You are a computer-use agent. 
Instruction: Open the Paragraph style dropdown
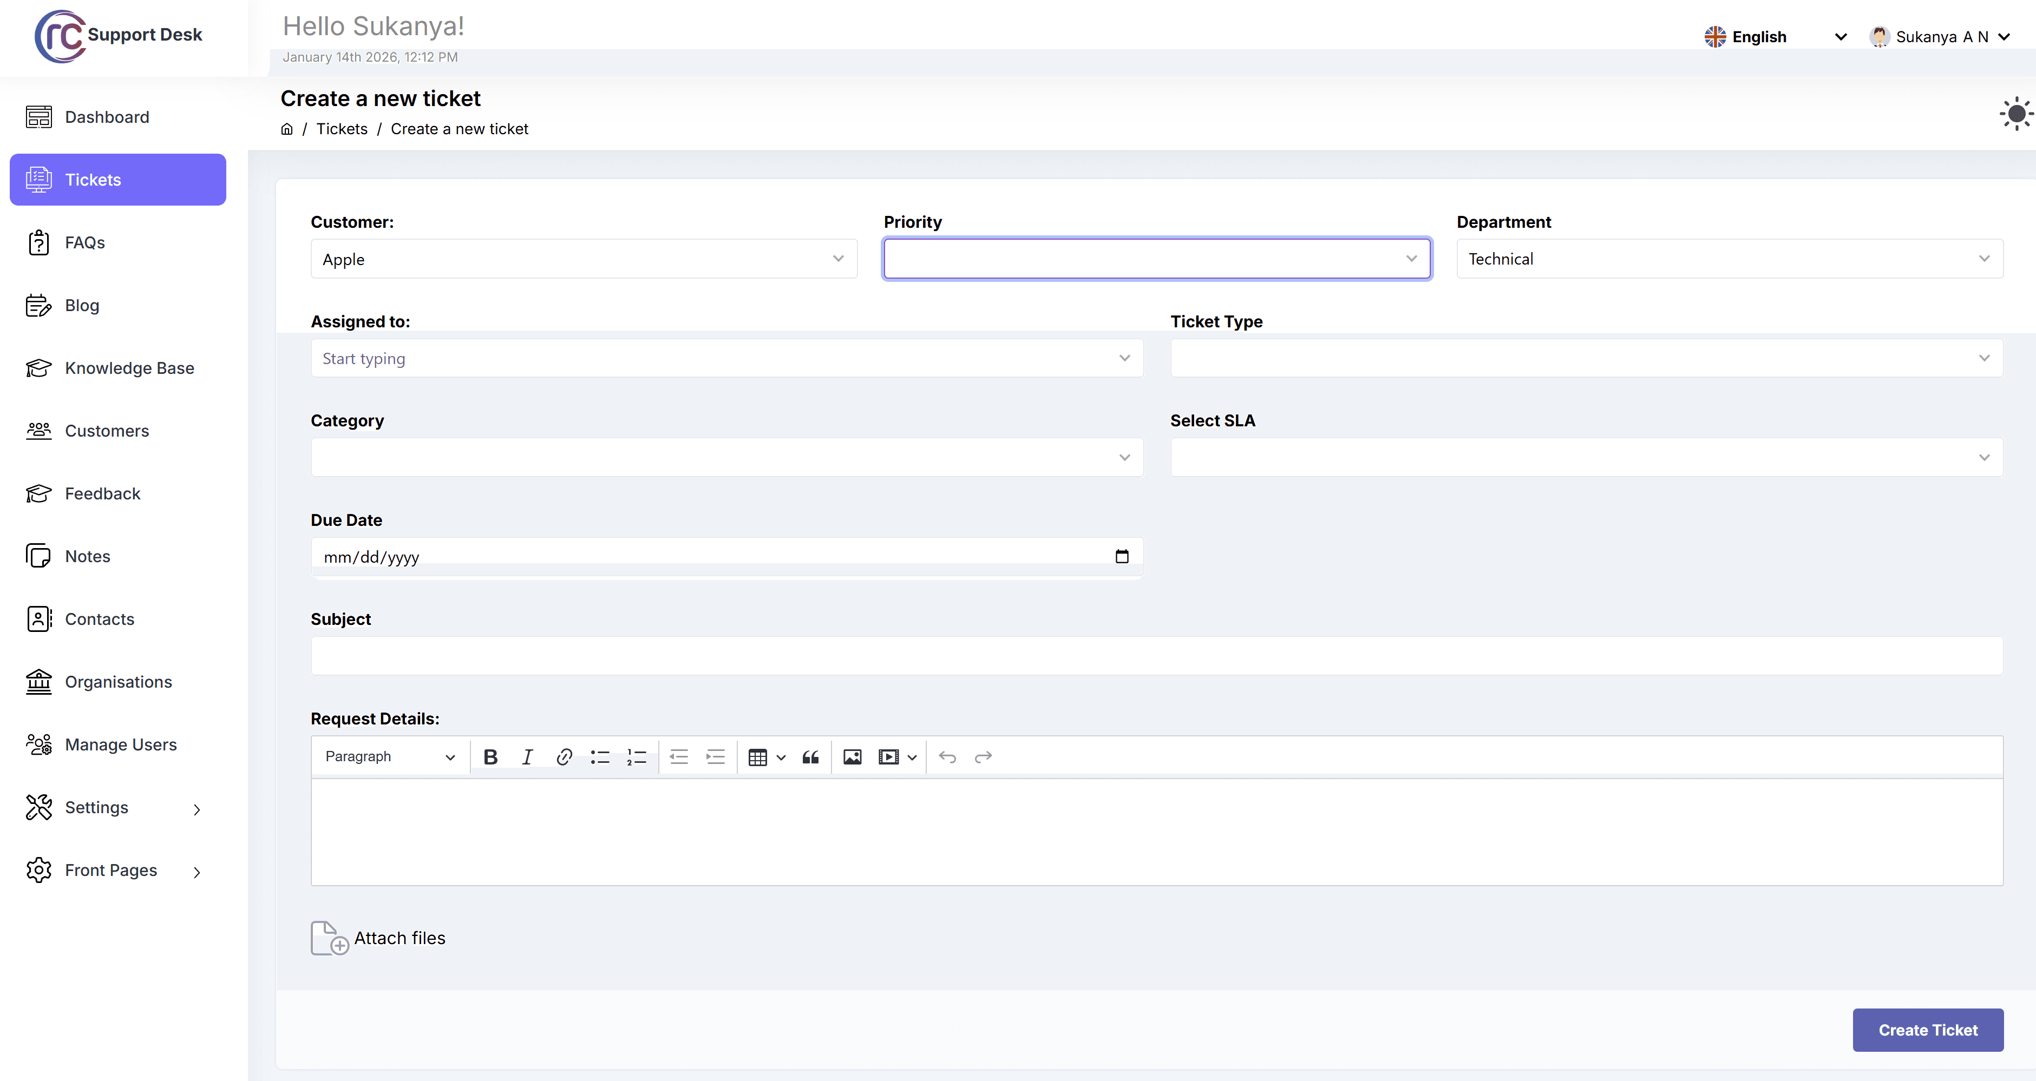[390, 757]
